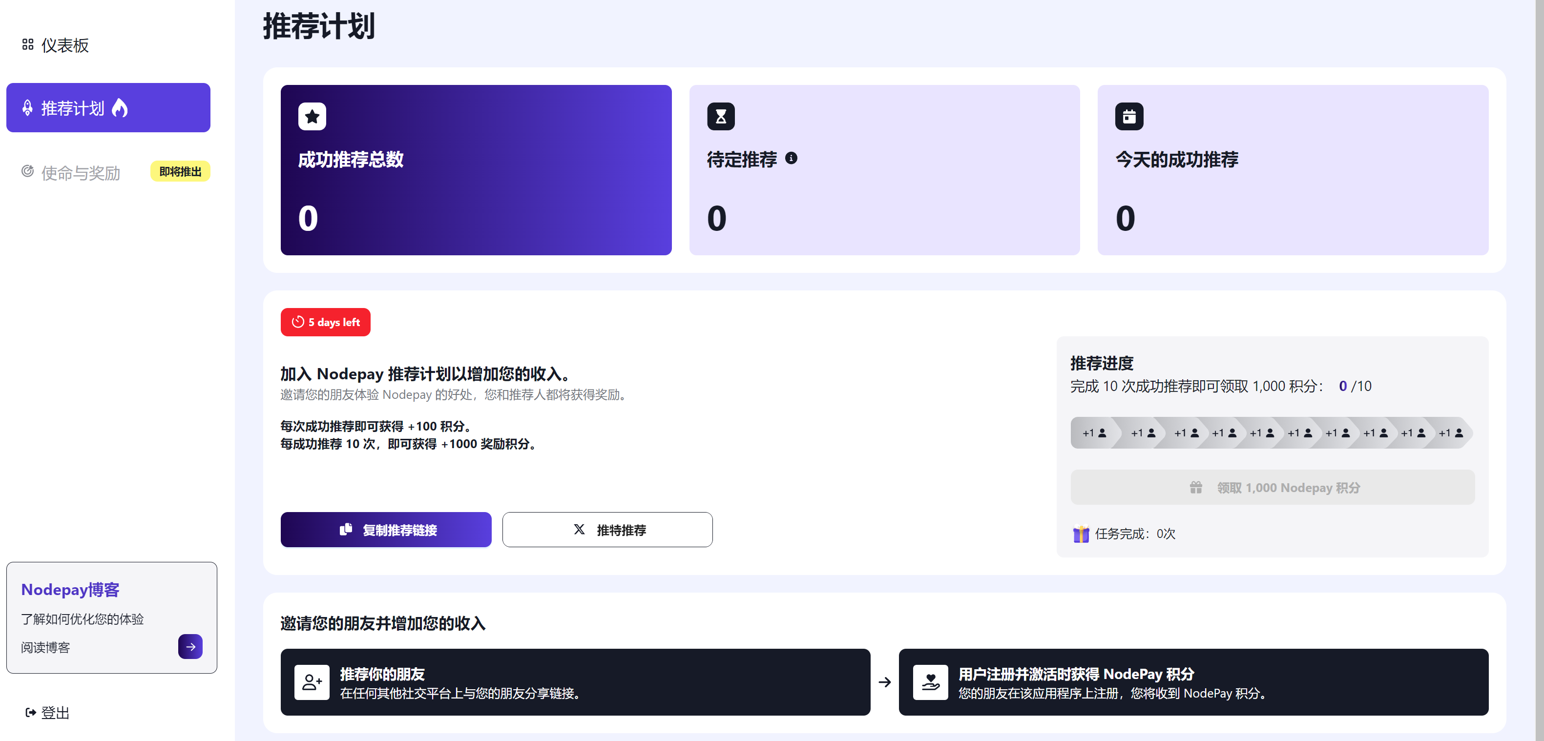Viewport: 1544px width, 741px height.
Task: Click the colored gift box icon beside 任务完成
Action: (x=1081, y=533)
